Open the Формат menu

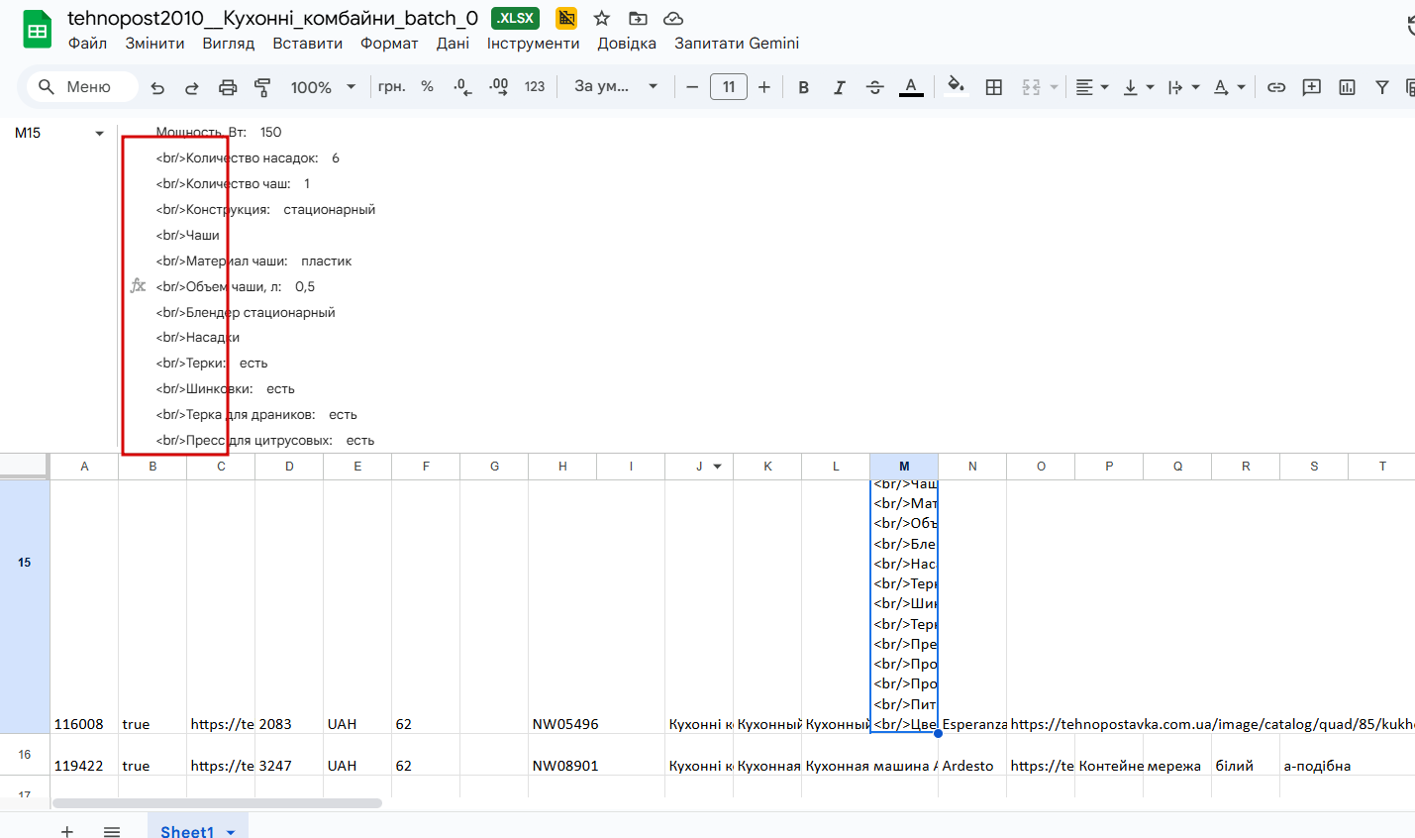pos(389,44)
